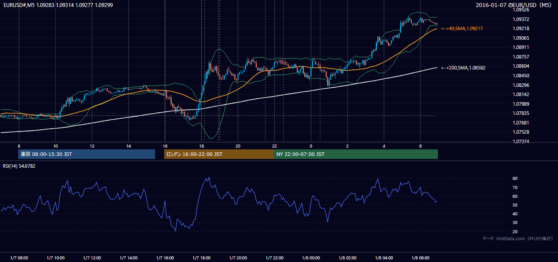
Task: Click the 1/8 04:00 time axis label
Action: (384, 258)
